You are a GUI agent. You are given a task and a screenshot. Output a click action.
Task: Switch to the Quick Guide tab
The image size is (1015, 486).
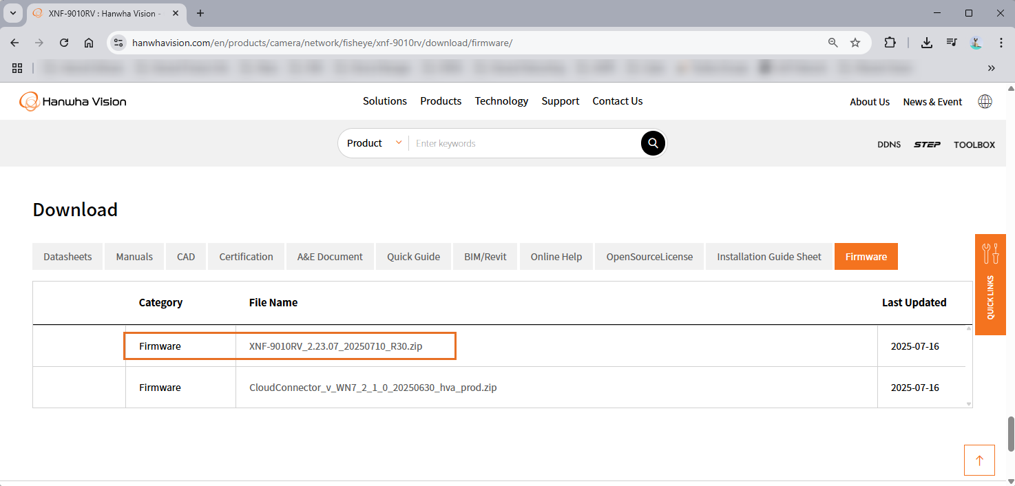tap(413, 256)
